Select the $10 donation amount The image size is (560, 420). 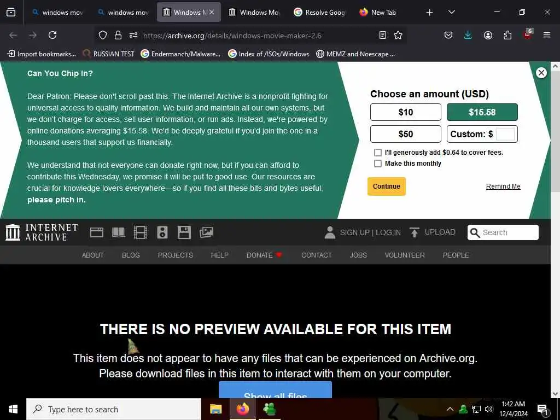coord(406,112)
